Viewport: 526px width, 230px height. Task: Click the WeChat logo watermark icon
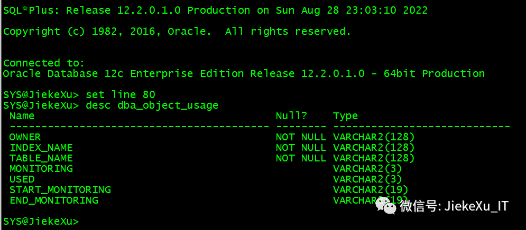click(388, 206)
